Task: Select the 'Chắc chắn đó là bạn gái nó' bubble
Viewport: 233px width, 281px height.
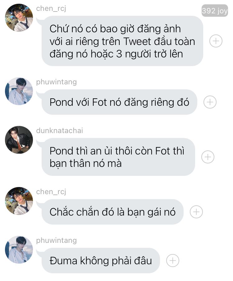Action: coord(112,212)
